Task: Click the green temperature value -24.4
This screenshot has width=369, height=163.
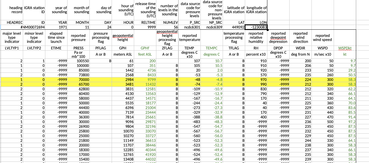Action: click(212, 103)
